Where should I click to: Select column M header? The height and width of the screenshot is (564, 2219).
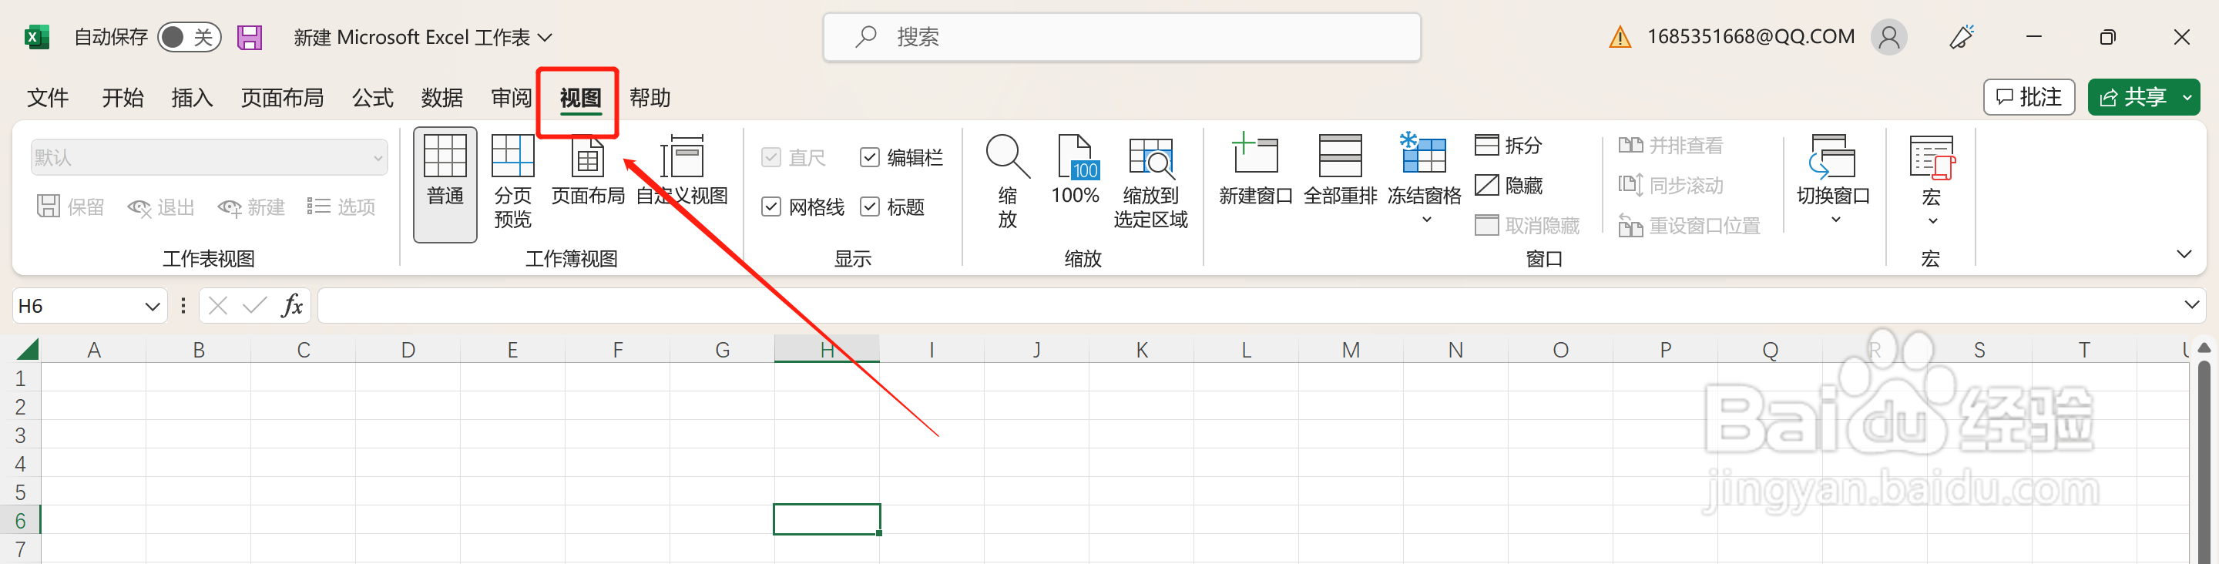[x=1351, y=350]
